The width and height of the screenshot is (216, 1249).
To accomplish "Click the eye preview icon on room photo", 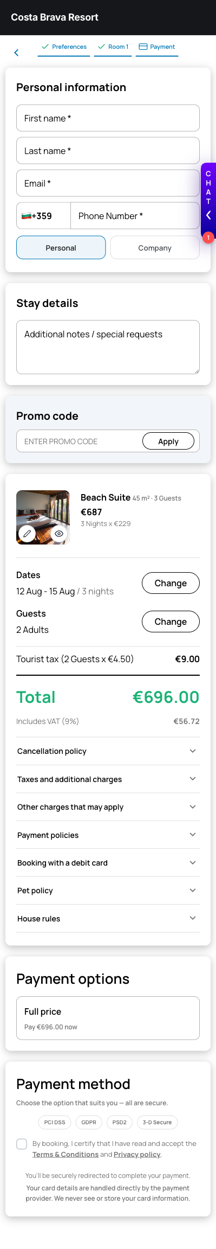I will (59, 534).
